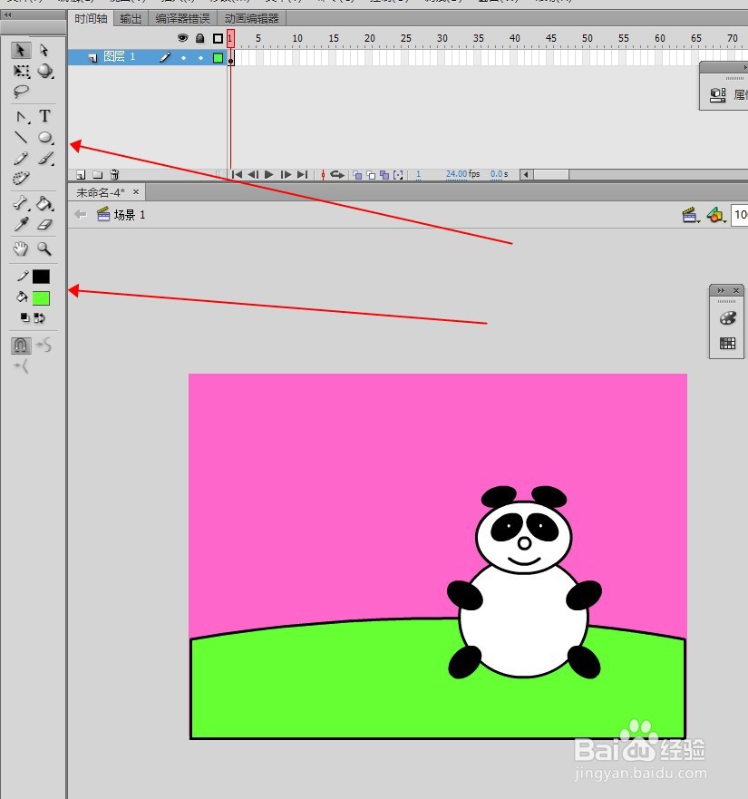
Task: Switch to the 输出 tab
Action: pos(130,17)
